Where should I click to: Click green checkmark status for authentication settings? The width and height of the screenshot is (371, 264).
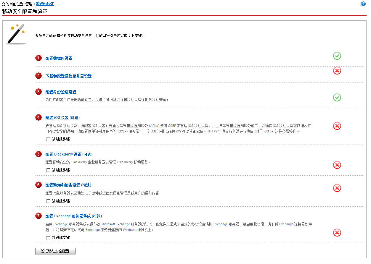tap(337, 98)
